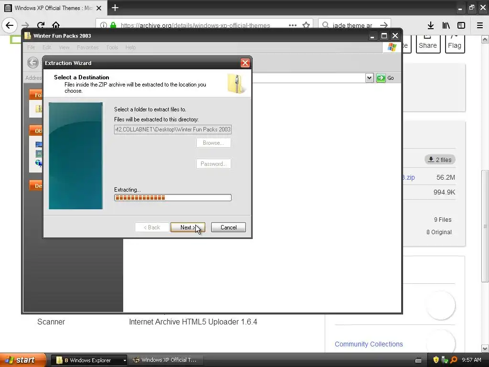Maximize the Winter Fun Packs 2003 window
Screen dimensions: 489x367
pyautogui.click(x=384, y=36)
